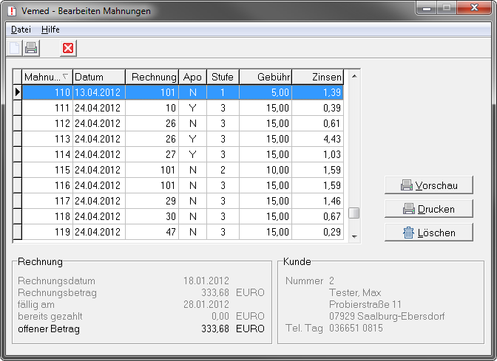497x361 pixels.
Task: Click the Zinsen value 0,67
Action: tap(317, 216)
